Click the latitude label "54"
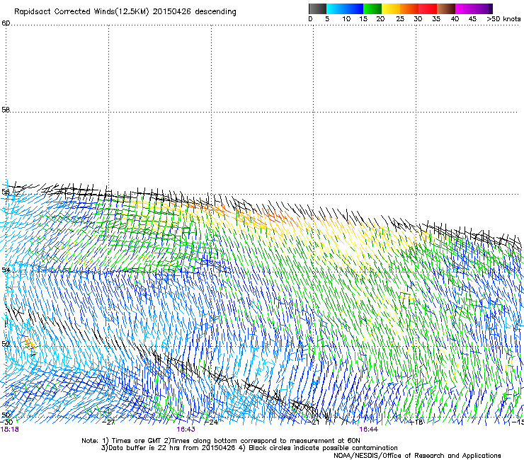 point(6,270)
